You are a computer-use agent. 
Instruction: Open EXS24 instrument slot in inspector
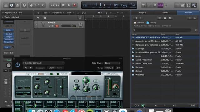(8, 30)
